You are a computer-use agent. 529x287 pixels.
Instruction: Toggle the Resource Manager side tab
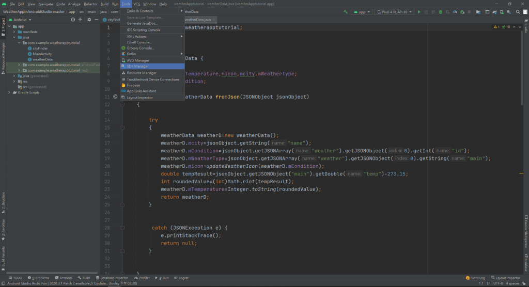point(3,58)
